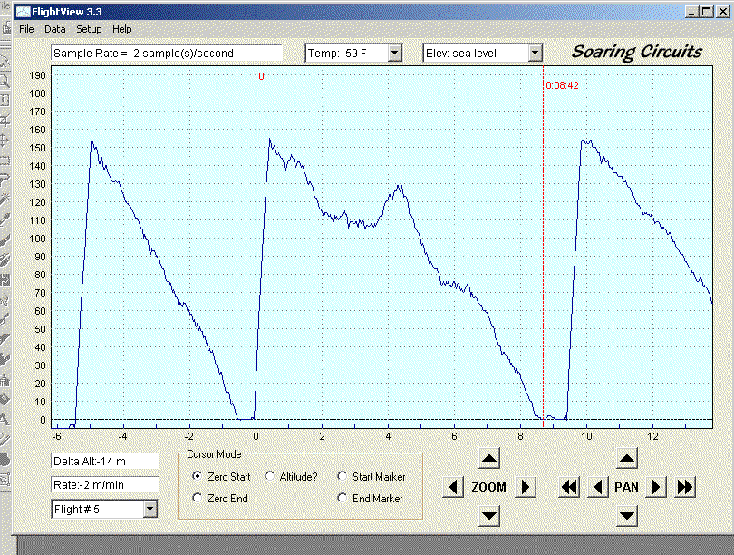Screen dimensions: 734x555
Task: Click the Sample Rate field
Action: 167,53
